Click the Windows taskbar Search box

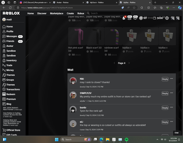[76, 139]
